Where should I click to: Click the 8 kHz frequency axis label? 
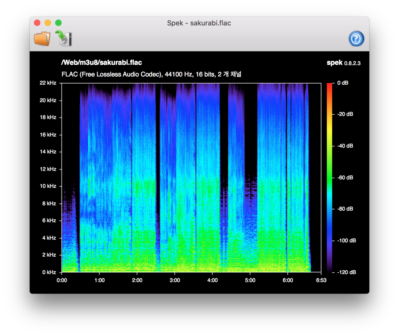(49, 203)
